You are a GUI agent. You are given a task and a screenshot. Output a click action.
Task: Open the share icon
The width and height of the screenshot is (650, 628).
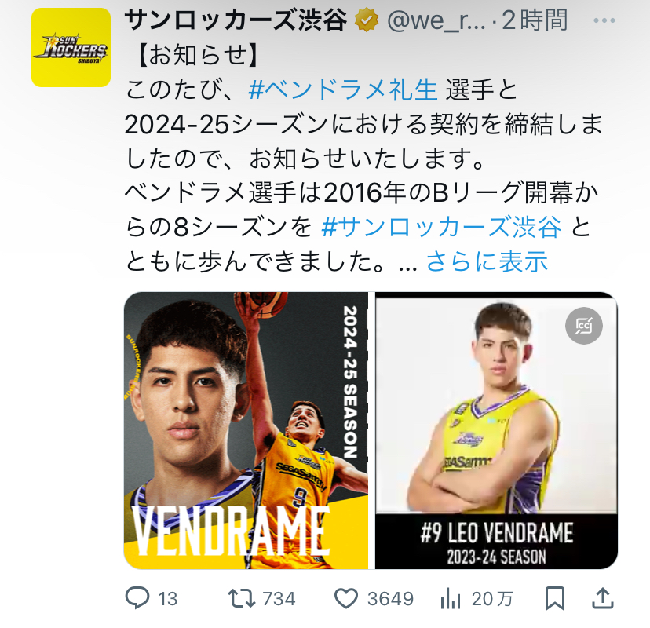pos(603,599)
